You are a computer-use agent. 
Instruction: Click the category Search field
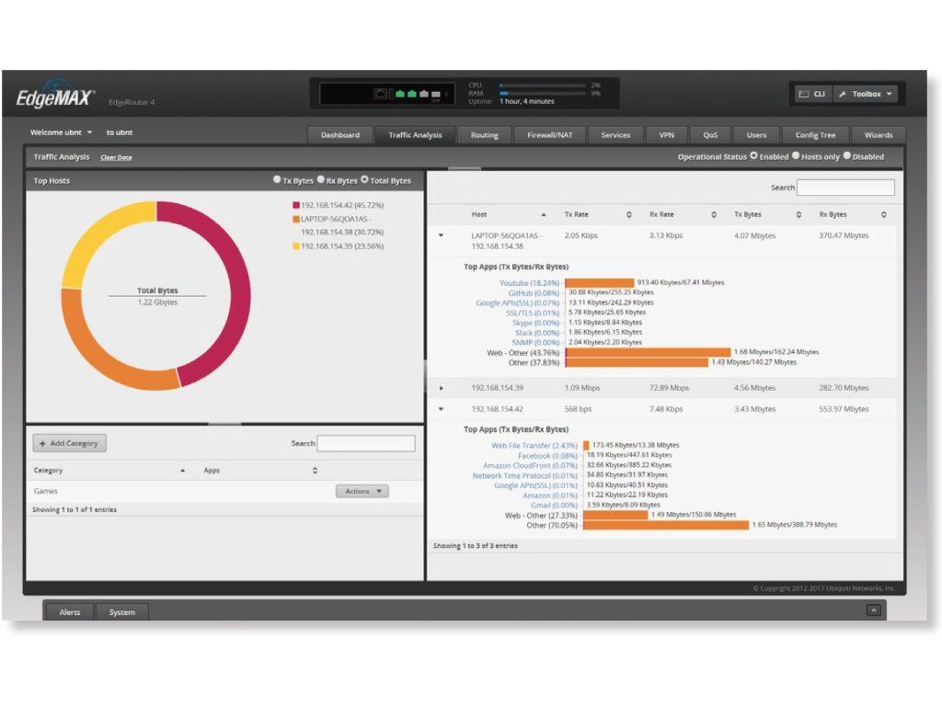pyautogui.click(x=366, y=443)
